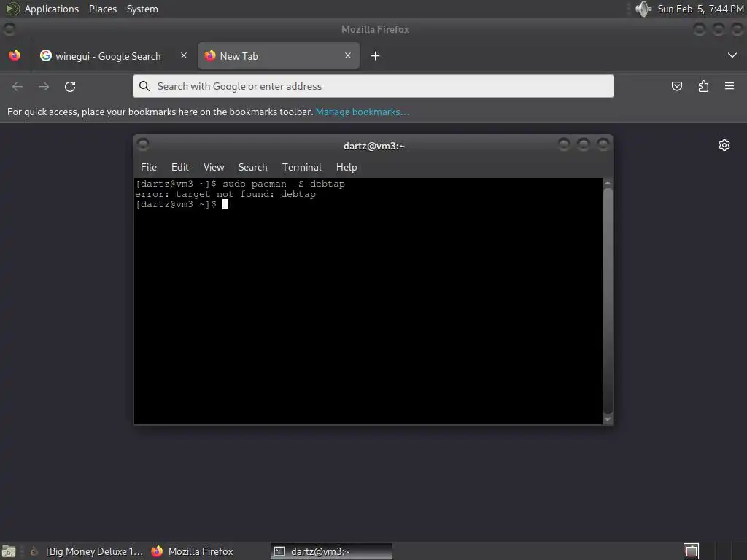Open the clock Sun Feb 5, 7:44 PM
This screenshot has height=560, width=747.
pyautogui.click(x=700, y=9)
